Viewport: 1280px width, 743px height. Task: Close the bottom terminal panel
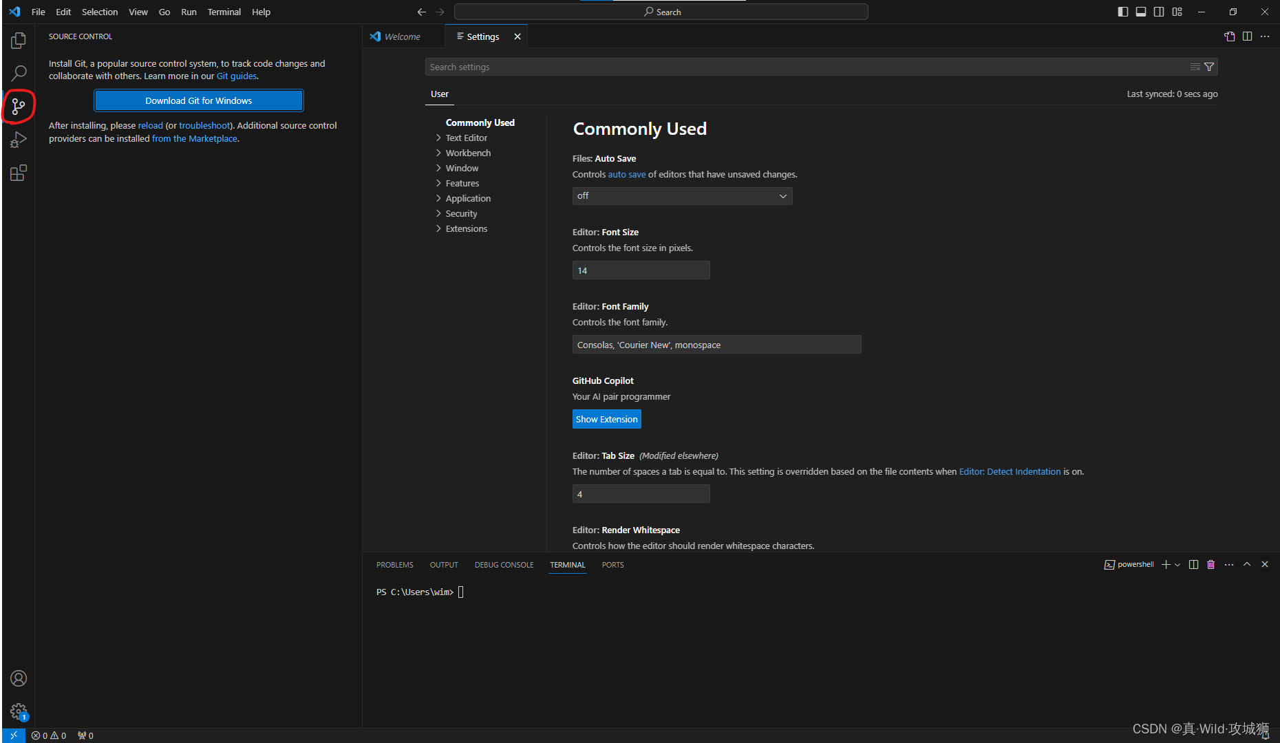1265,564
